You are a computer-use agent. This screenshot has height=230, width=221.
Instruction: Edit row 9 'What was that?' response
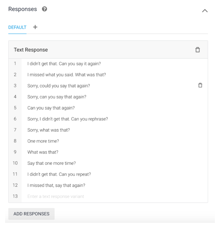[43, 152]
